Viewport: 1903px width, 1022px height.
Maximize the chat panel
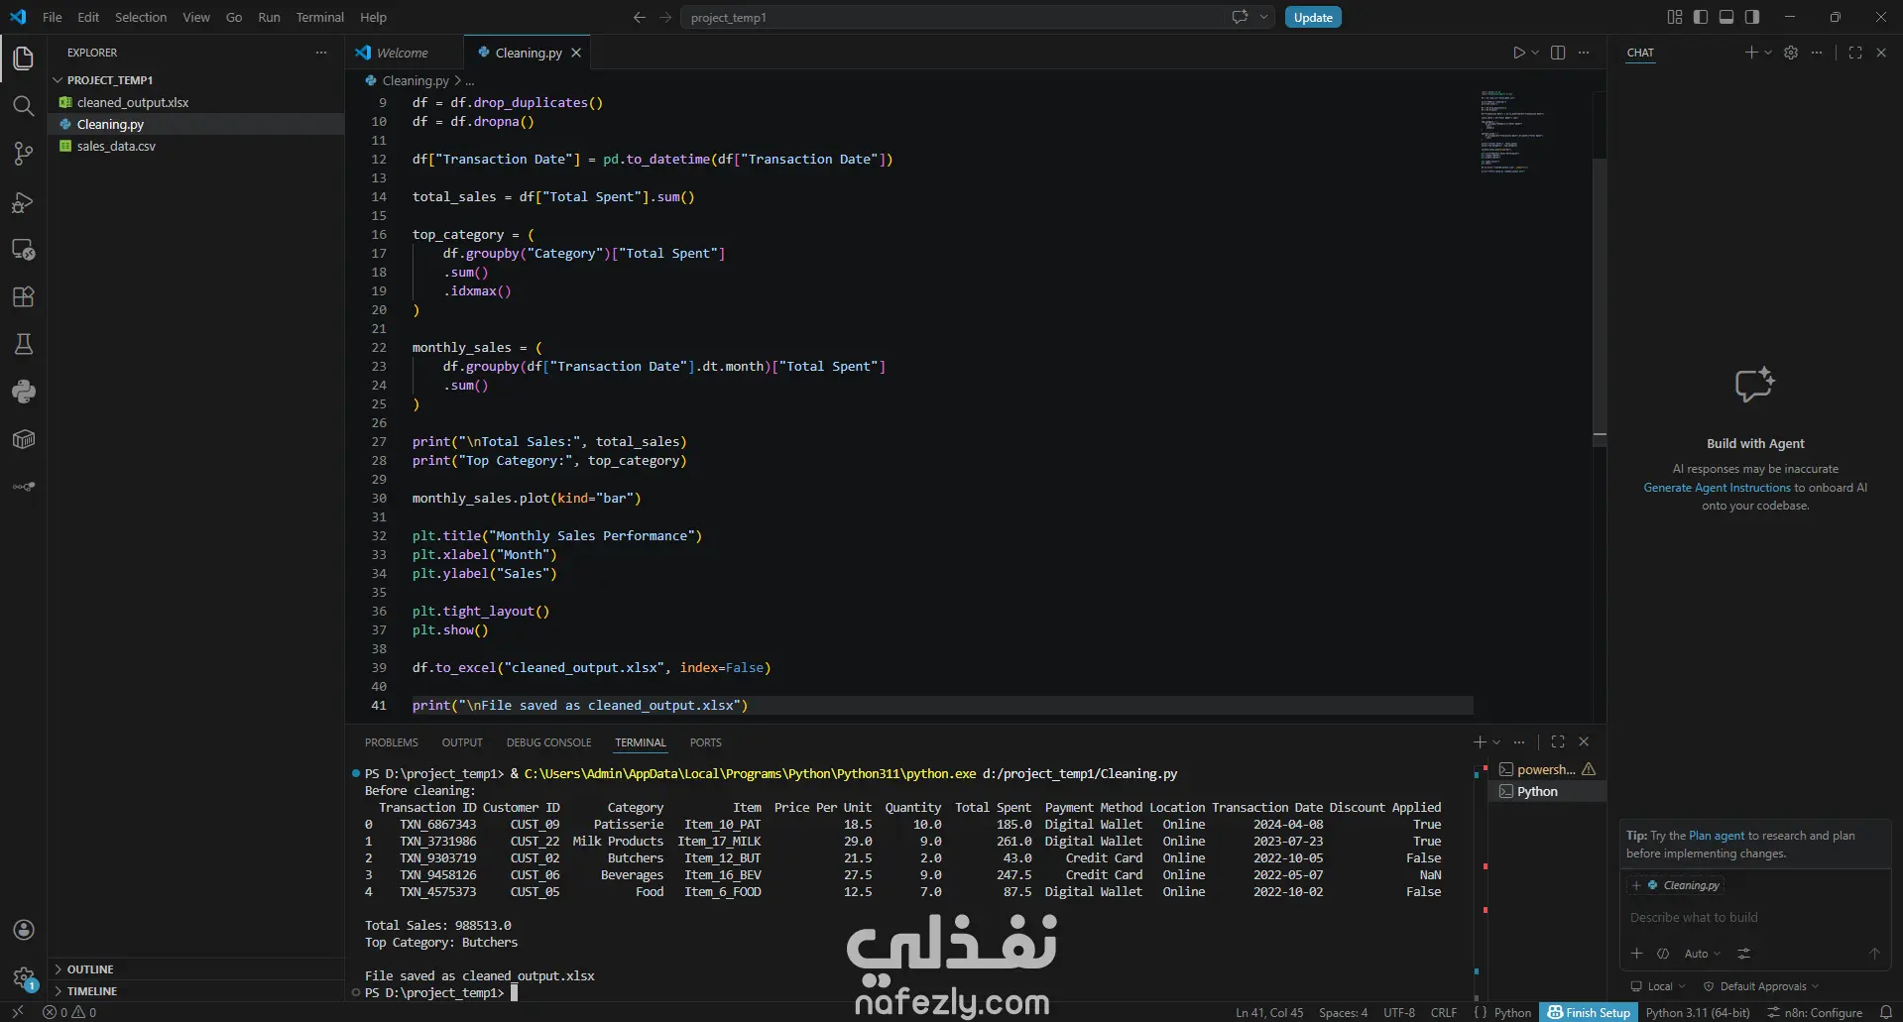pos(1855,53)
